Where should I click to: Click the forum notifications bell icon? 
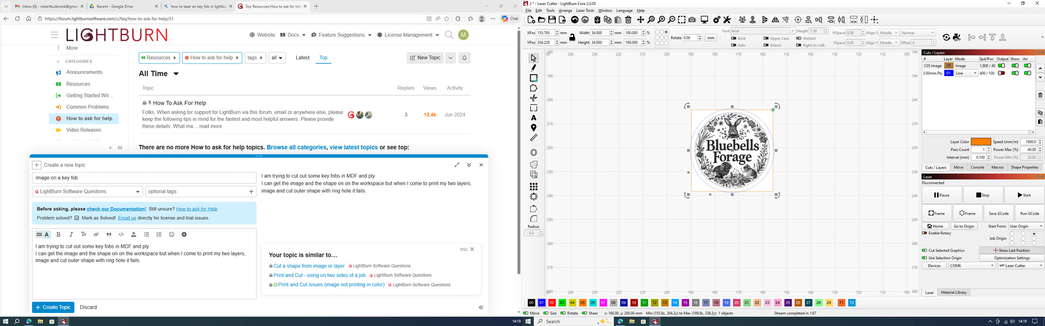pos(464,58)
